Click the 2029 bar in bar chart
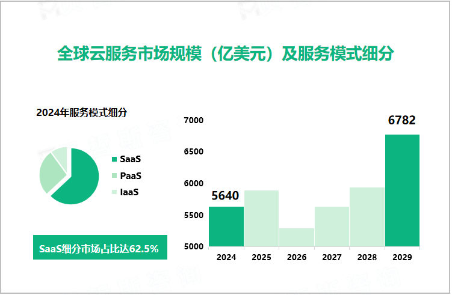452x295 pixels. click(403, 190)
